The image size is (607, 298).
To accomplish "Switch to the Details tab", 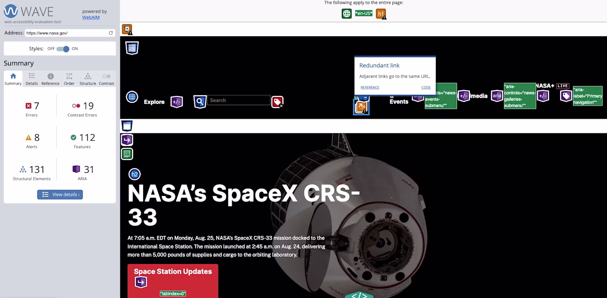I will (x=32, y=79).
